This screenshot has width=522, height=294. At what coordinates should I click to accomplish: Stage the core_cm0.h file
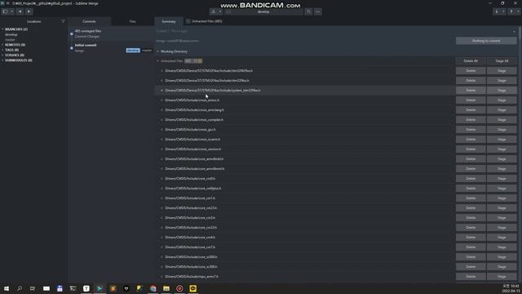point(502,178)
